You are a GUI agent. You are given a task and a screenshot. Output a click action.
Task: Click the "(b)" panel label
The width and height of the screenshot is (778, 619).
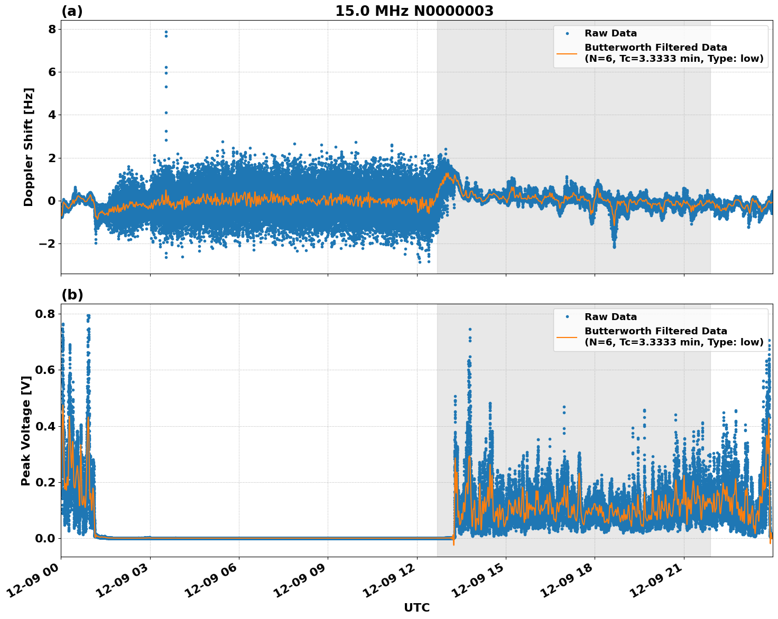pos(72,295)
